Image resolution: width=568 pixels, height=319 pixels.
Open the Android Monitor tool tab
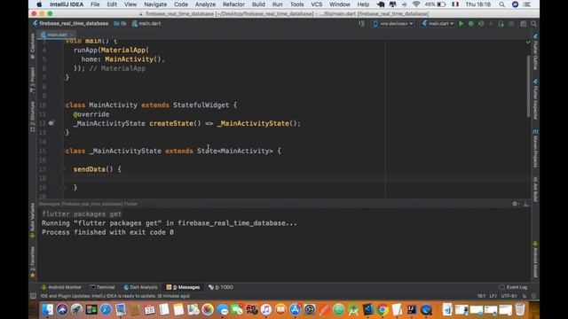pyautogui.click(x=61, y=287)
